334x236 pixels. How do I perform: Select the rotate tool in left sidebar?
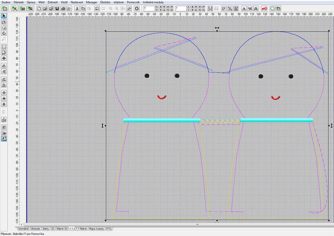point(4,33)
